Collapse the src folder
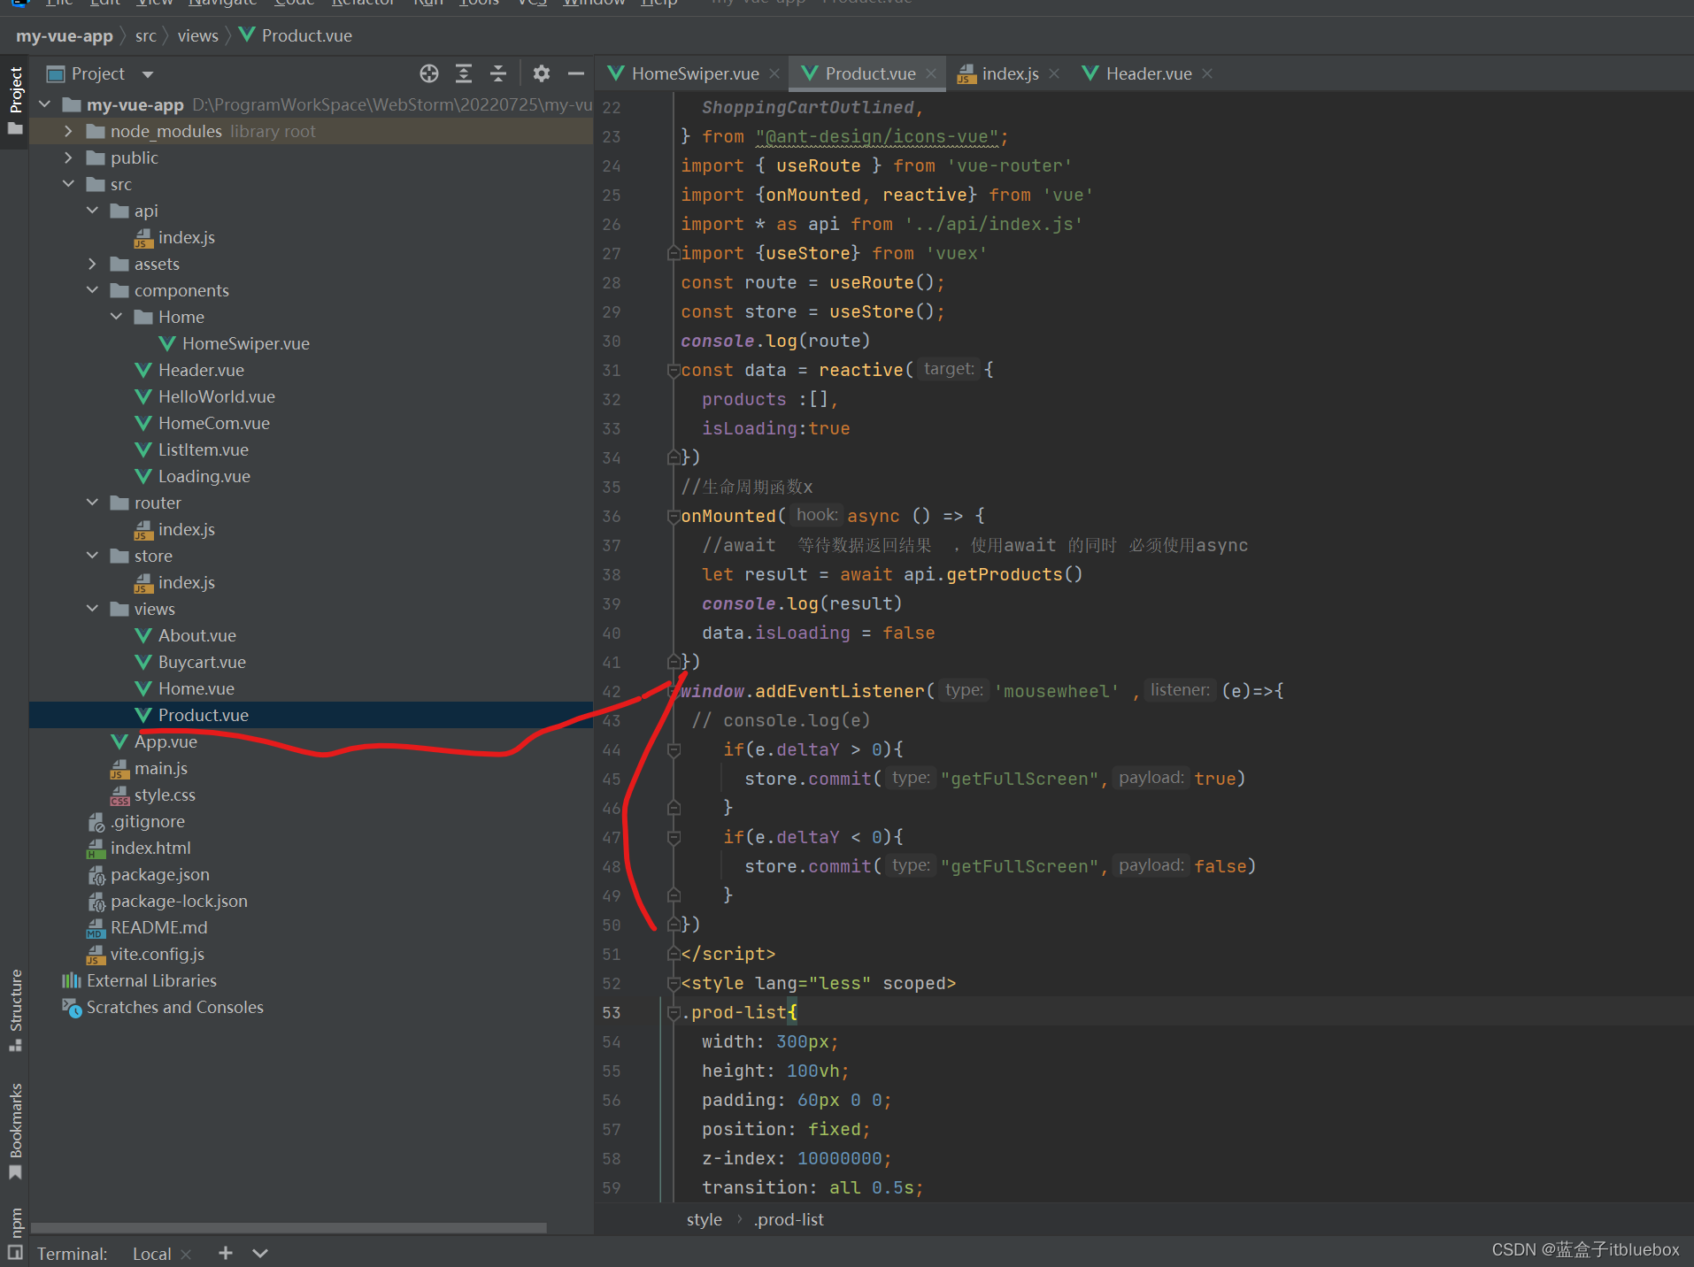This screenshot has height=1267, width=1694. (68, 184)
